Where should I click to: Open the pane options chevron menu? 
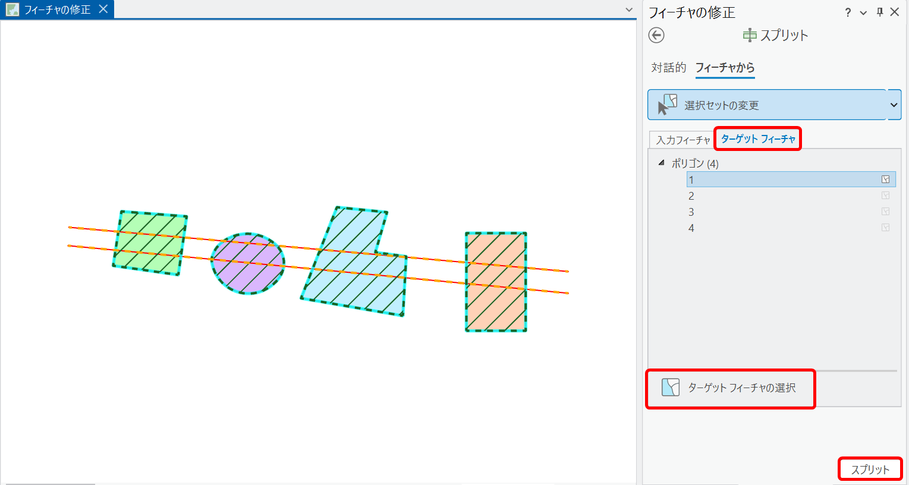click(863, 12)
